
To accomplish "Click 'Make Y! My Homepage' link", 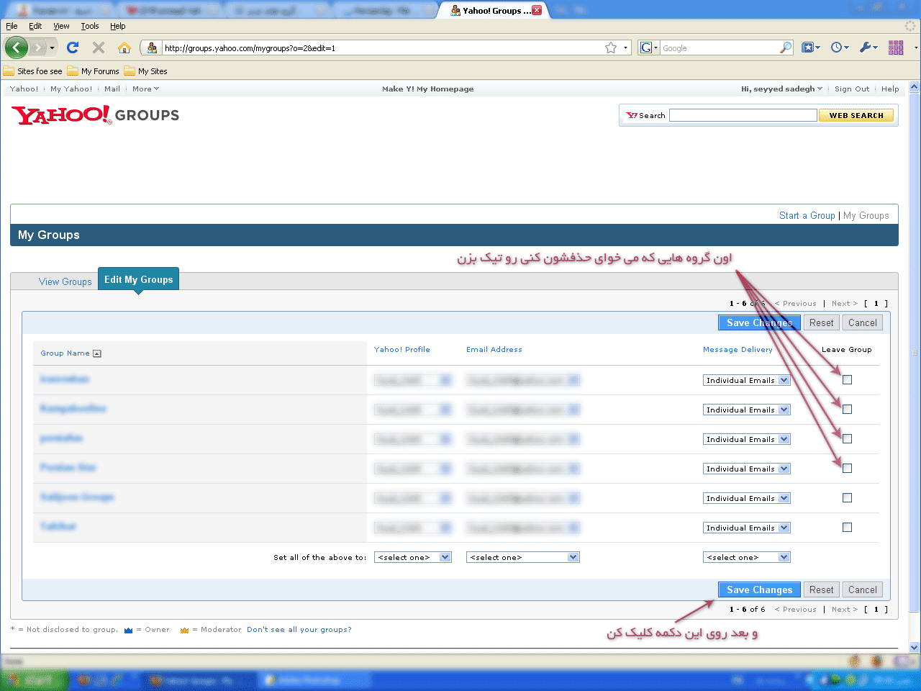I will click(x=427, y=89).
